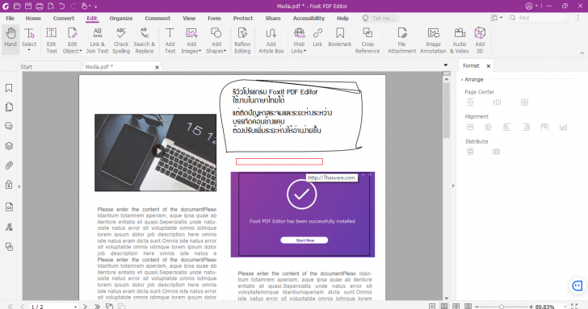Add a Bookmark from the ribbon
Image resolution: width=588 pixels, height=309 pixels.
[340, 37]
